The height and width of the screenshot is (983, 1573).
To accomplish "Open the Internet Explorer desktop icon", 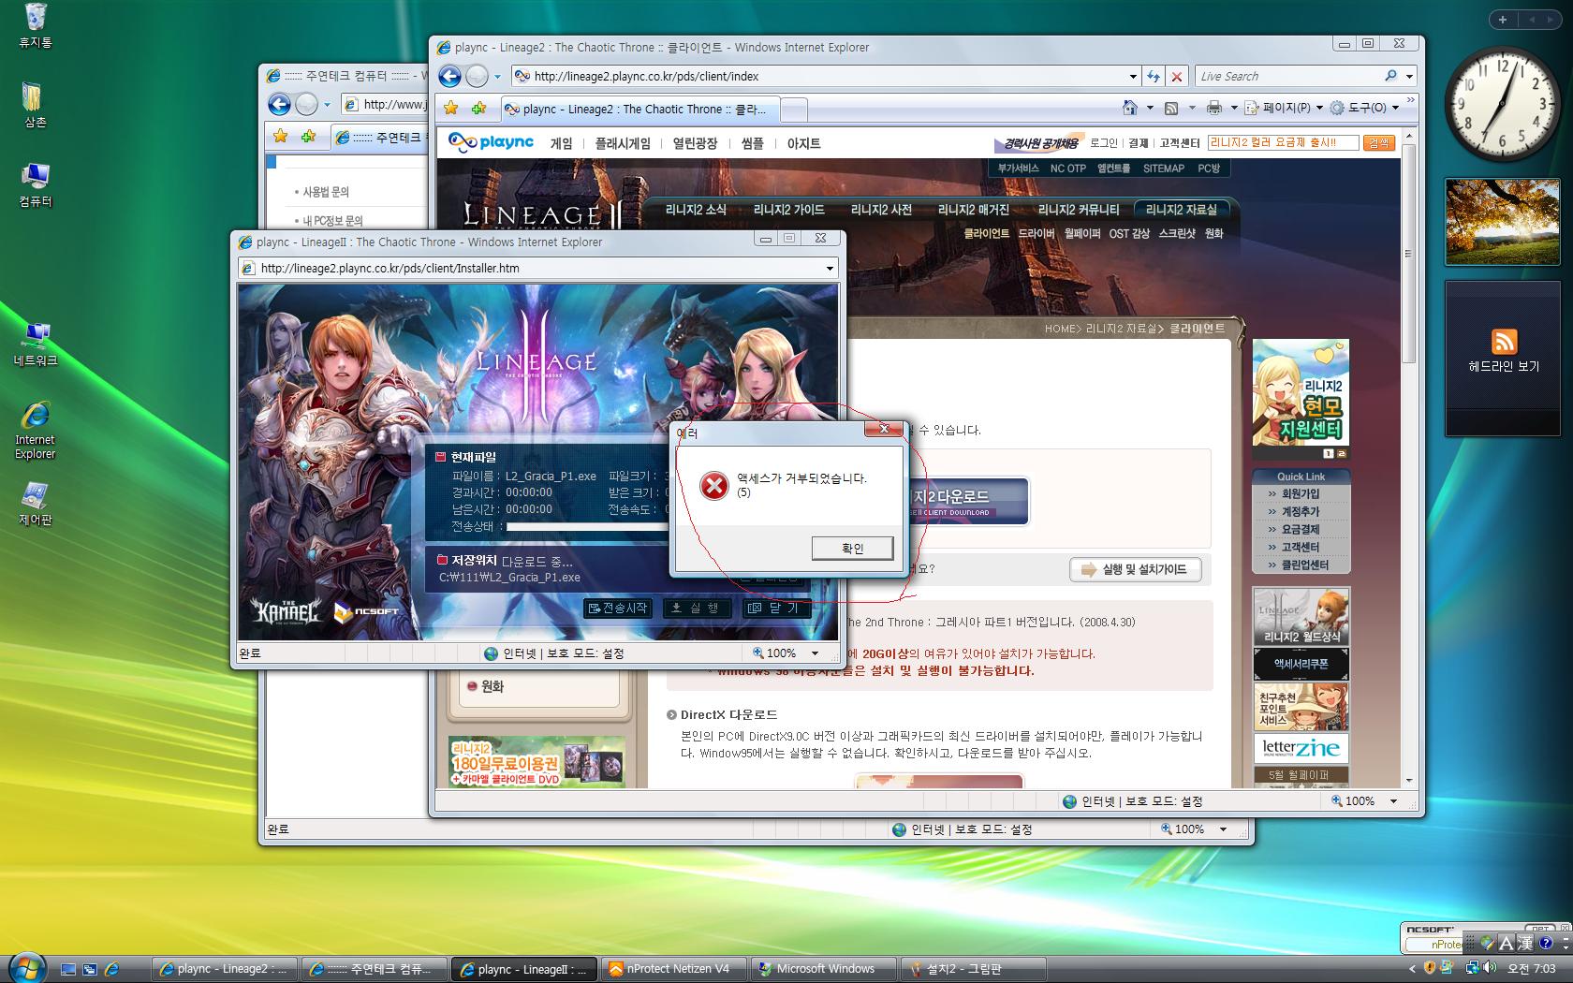I will (35, 431).
